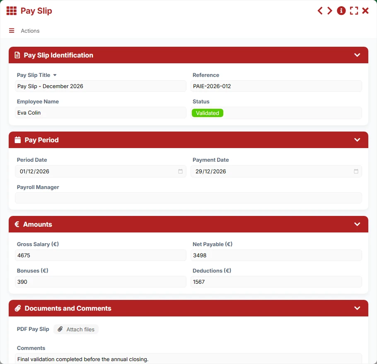Open the Actions menu
The height and width of the screenshot is (364, 377).
click(30, 31)
